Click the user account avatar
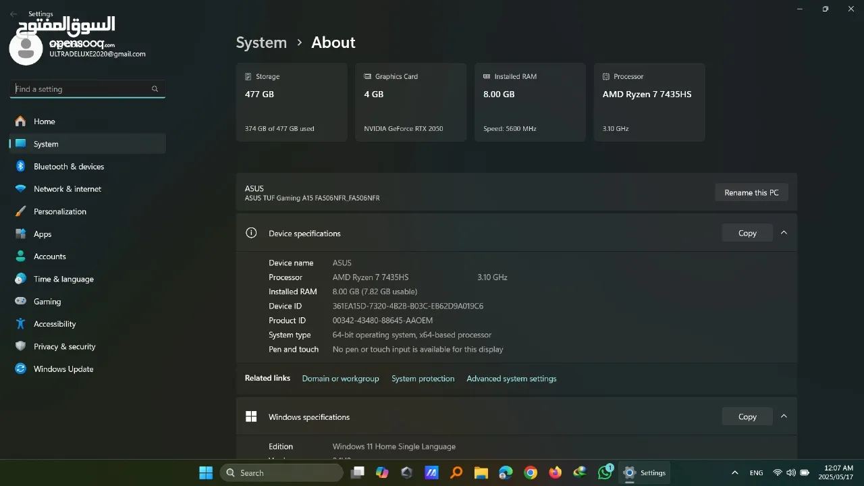 [x=26, y=49]
